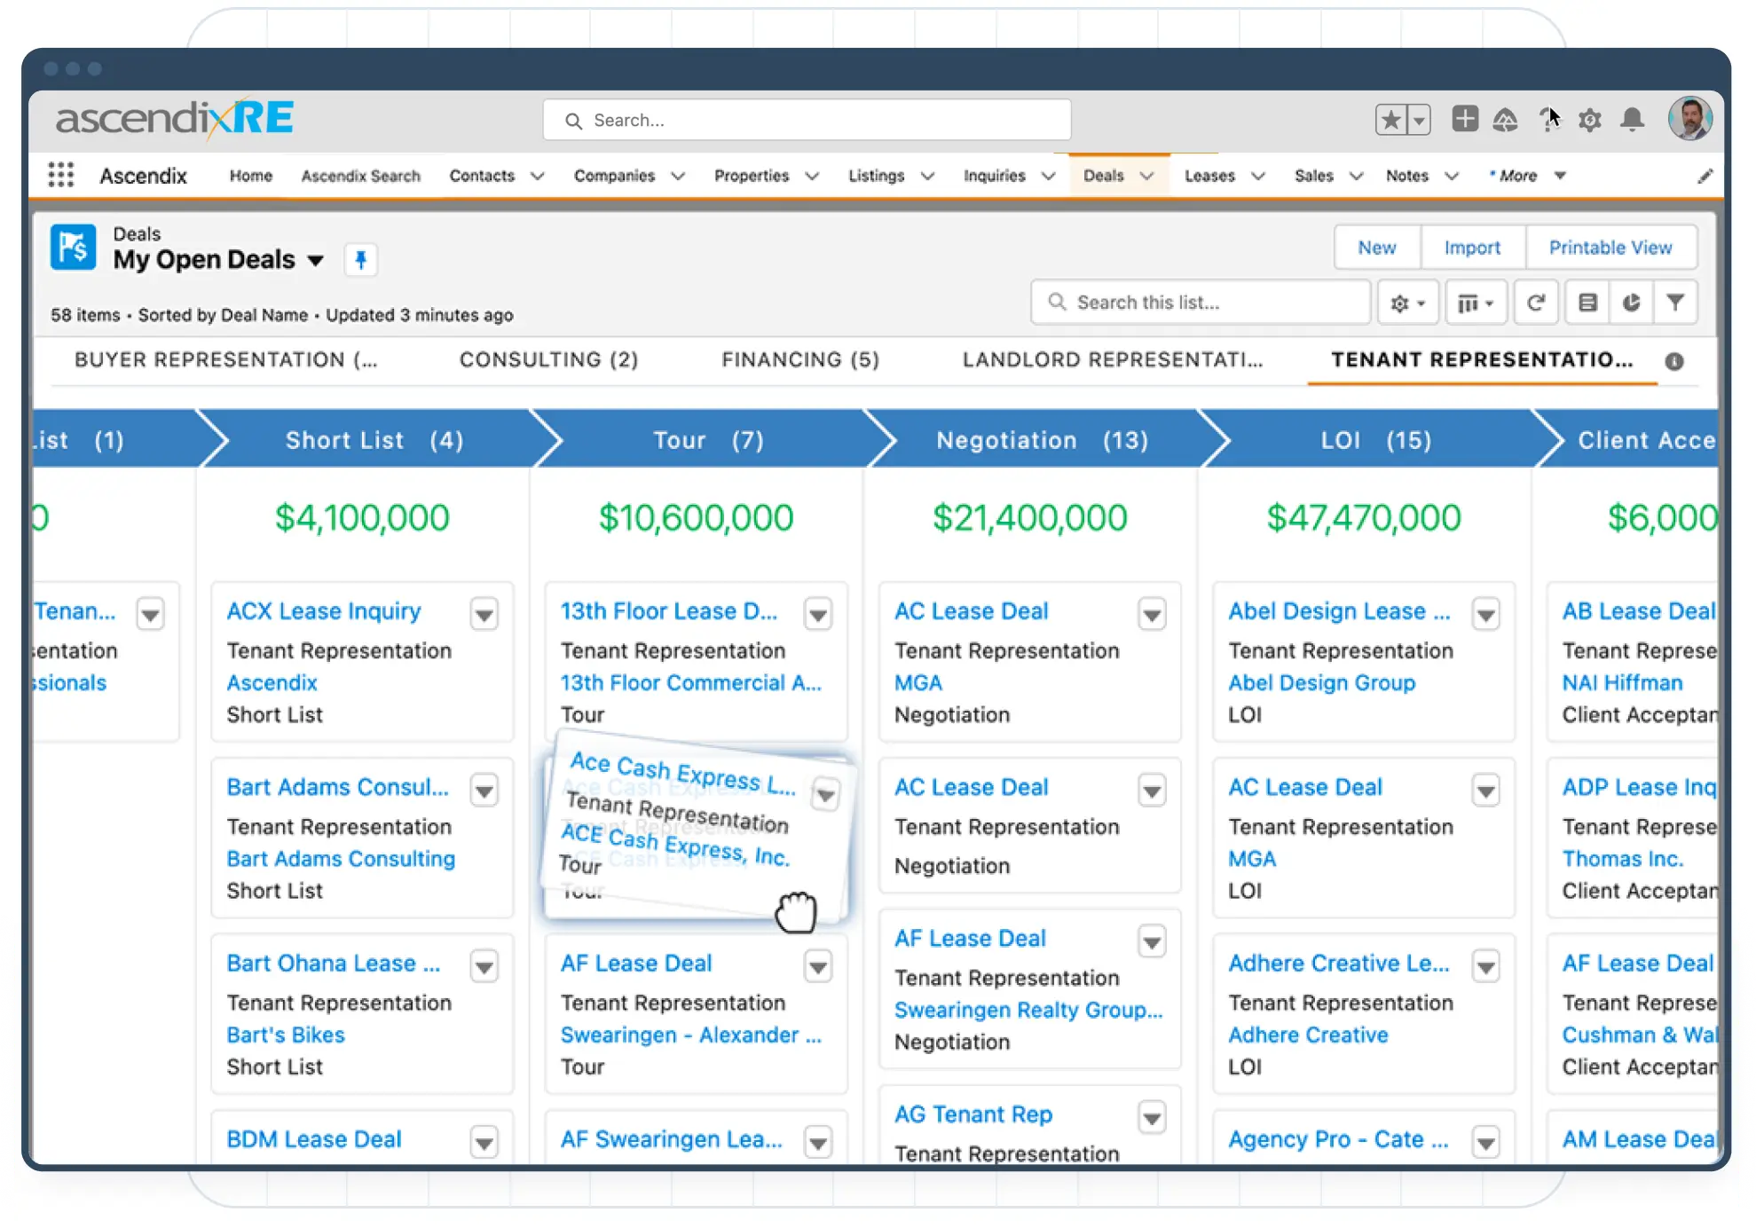The width and height of the screenshot is (1756, 1228).
Task: Click the LOI (15) stage header
Action: coord(1375,440)
